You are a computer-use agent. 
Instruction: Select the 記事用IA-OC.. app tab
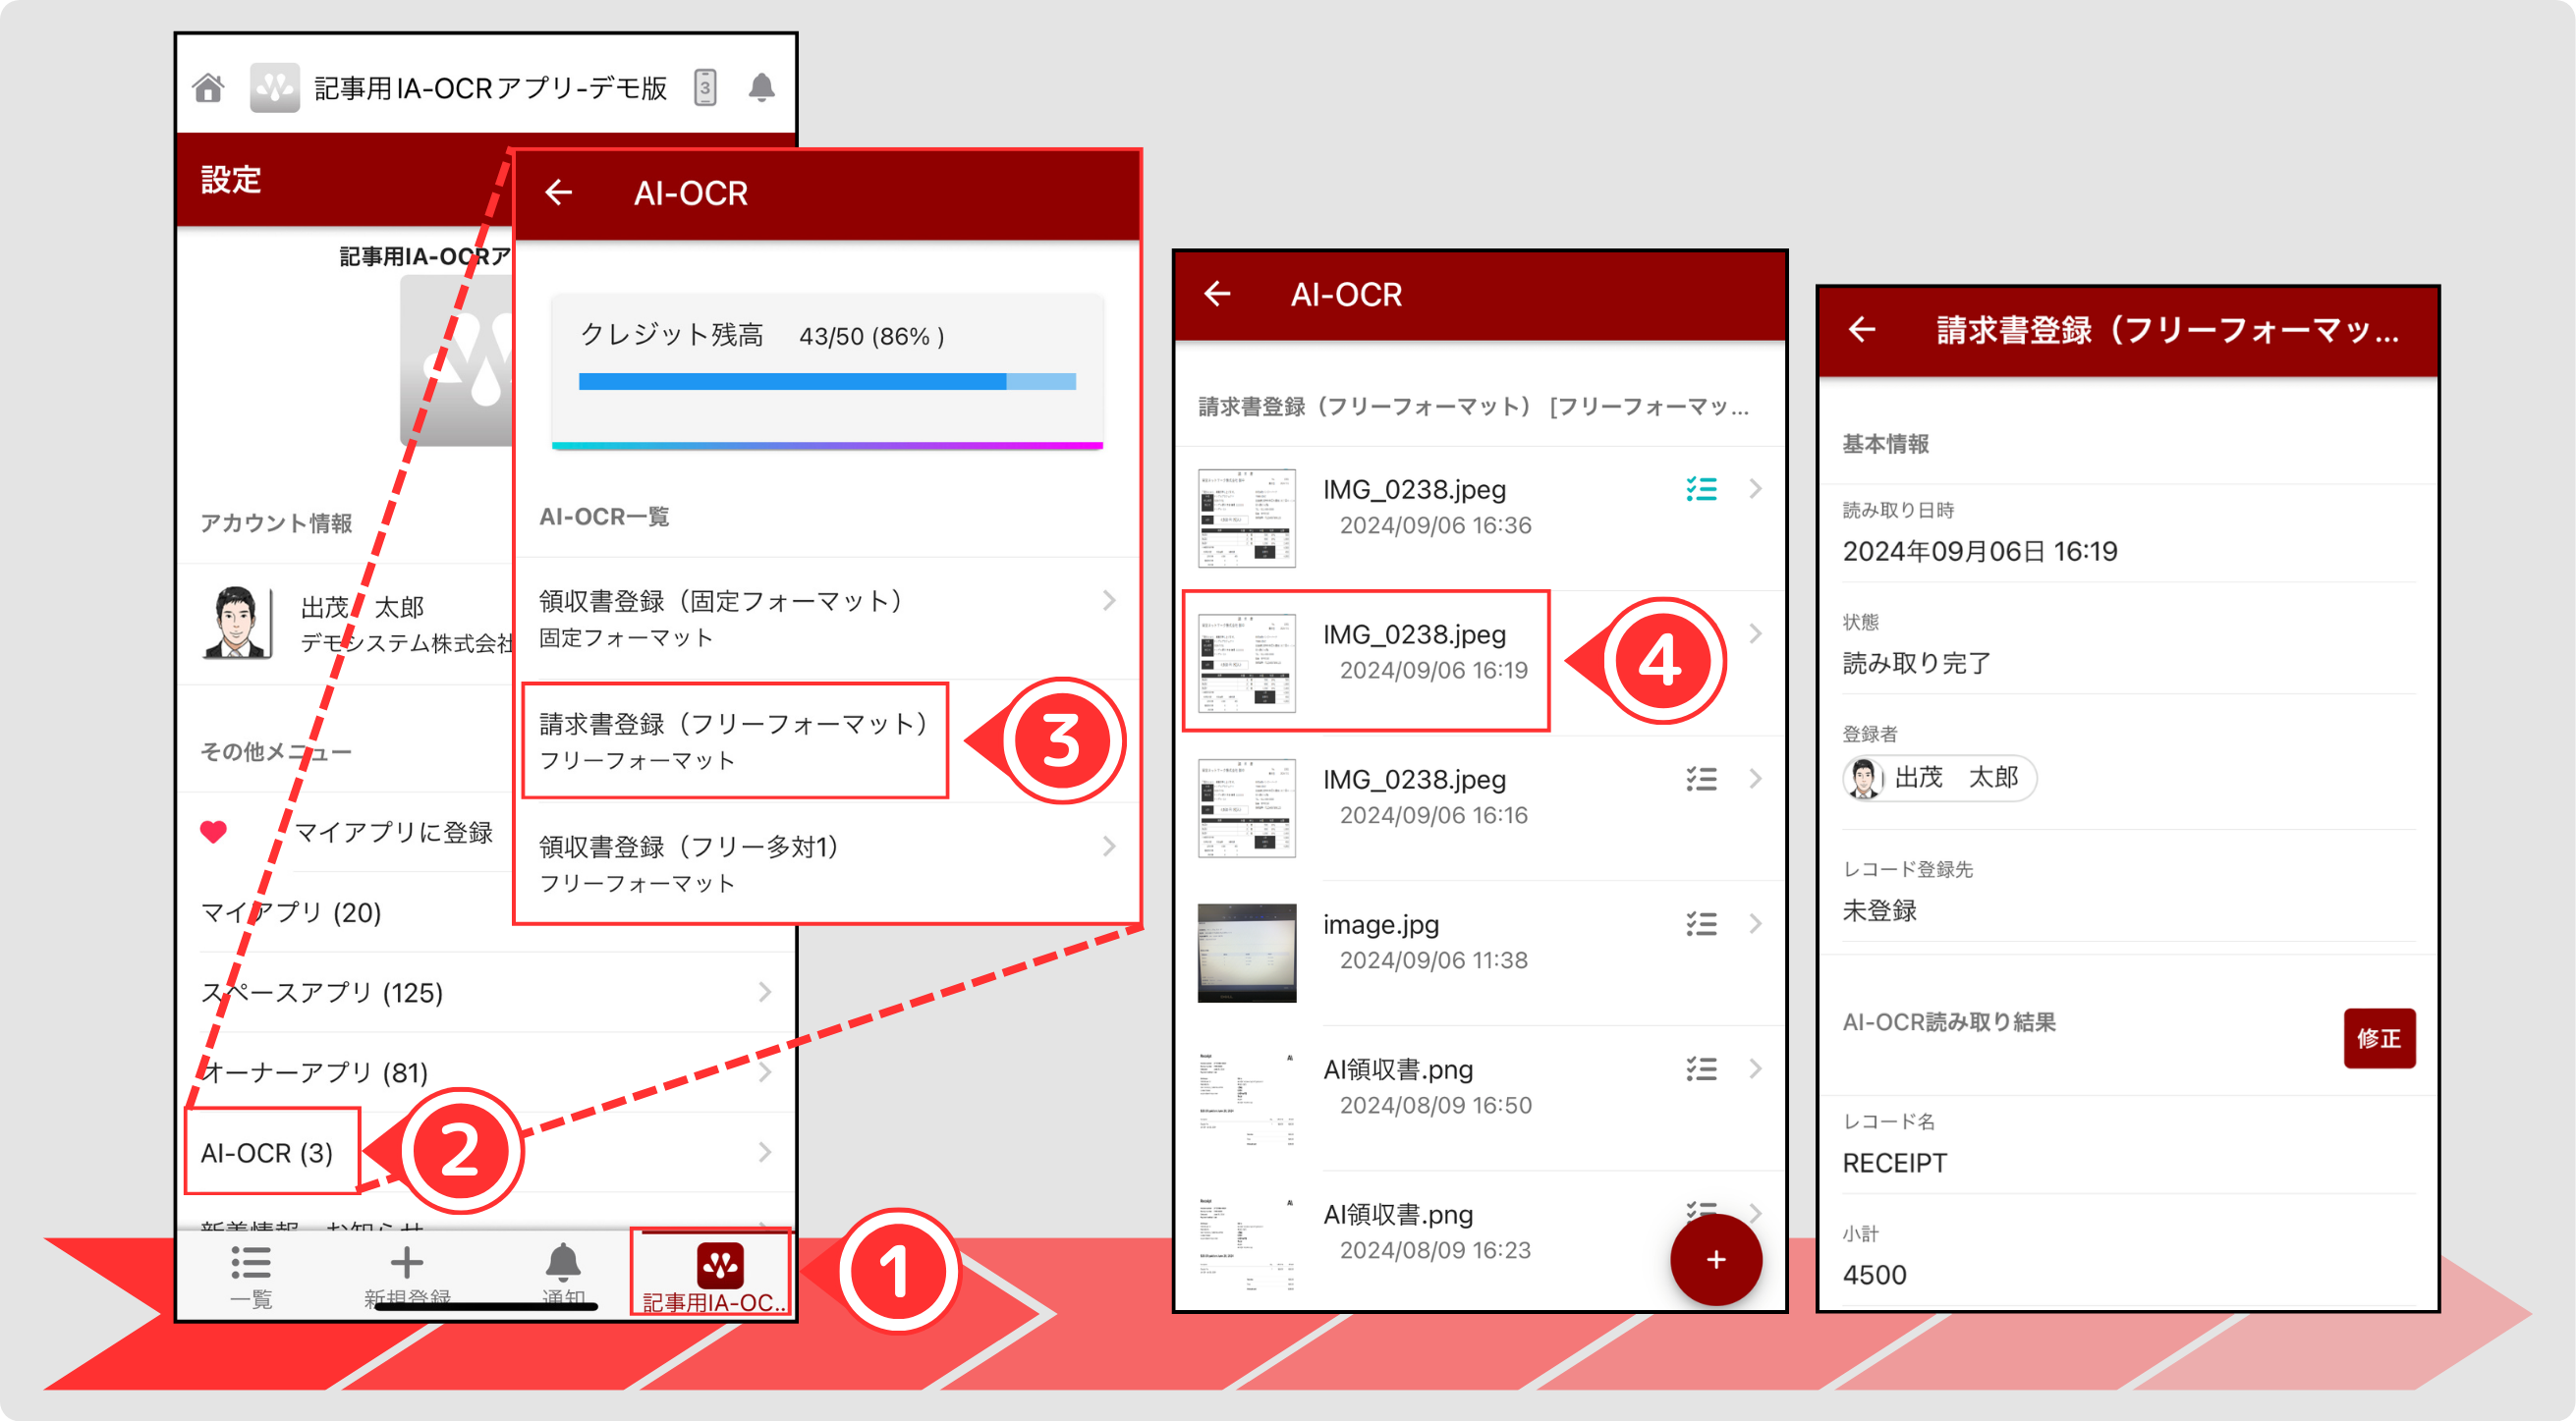click(x=712, y=1275)
